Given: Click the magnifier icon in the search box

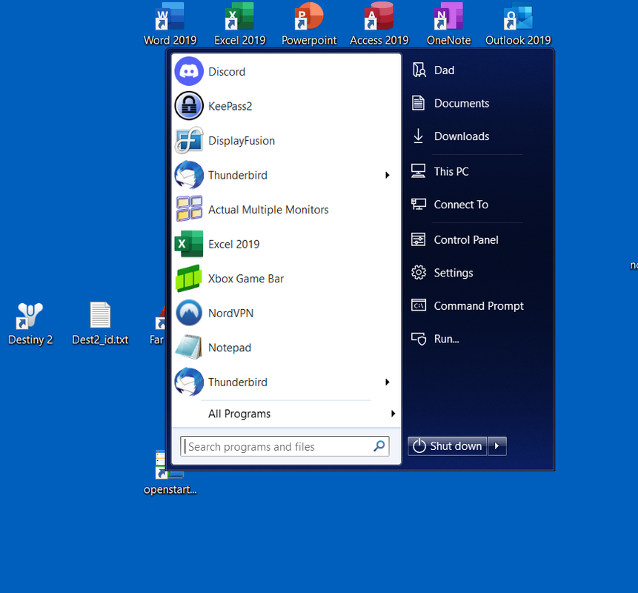Looking at the screenshot, I should (x=379, y=446).
